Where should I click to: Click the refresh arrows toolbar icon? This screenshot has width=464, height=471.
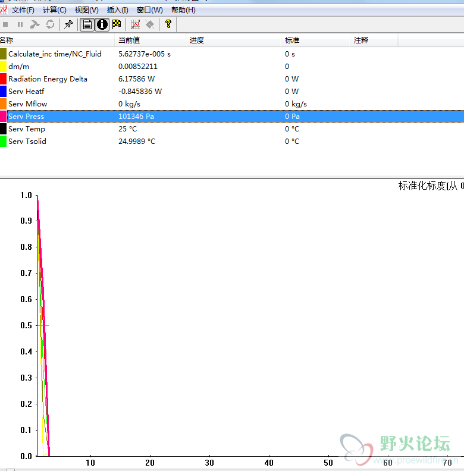[x=50, y=24]
